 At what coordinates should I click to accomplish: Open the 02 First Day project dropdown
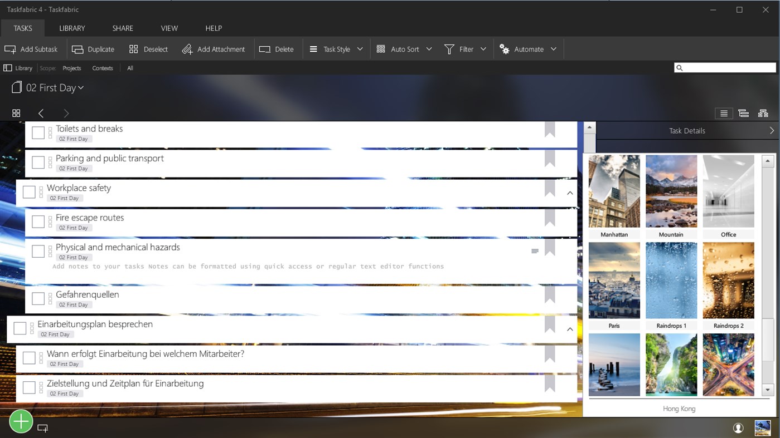coord(80,87)
